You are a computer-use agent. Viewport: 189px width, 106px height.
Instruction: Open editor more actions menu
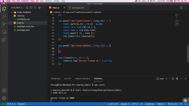coord(185,8)
